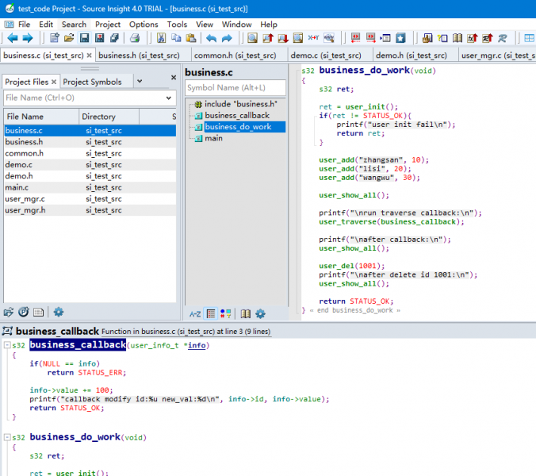The height and width of the screenshot is (476, 536).
Task: Sort by the File Name column header
Action: tap(41, 117)
